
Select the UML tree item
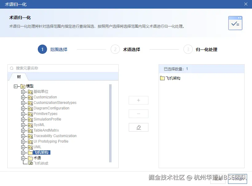[37, 147]
